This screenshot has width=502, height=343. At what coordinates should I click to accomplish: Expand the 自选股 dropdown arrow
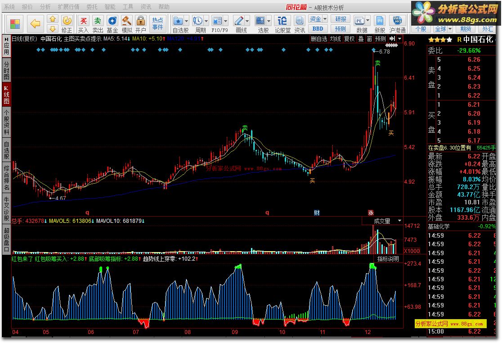point(187,21)
